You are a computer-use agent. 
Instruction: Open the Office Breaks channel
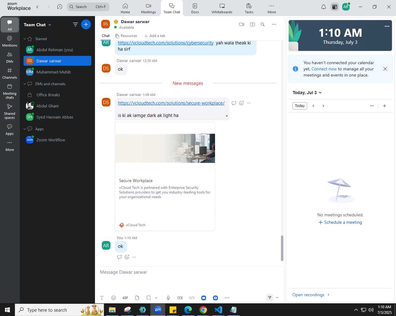[x=57, y=95]
